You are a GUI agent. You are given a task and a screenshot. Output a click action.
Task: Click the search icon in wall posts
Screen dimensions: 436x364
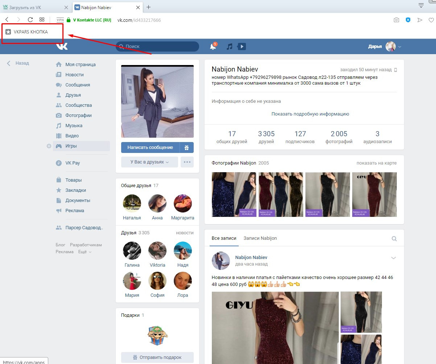tap(394, 239)
